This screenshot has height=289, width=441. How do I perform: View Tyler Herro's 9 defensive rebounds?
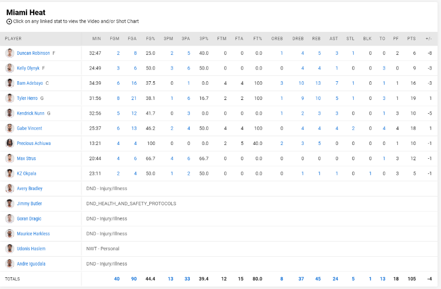pos(303,98)
